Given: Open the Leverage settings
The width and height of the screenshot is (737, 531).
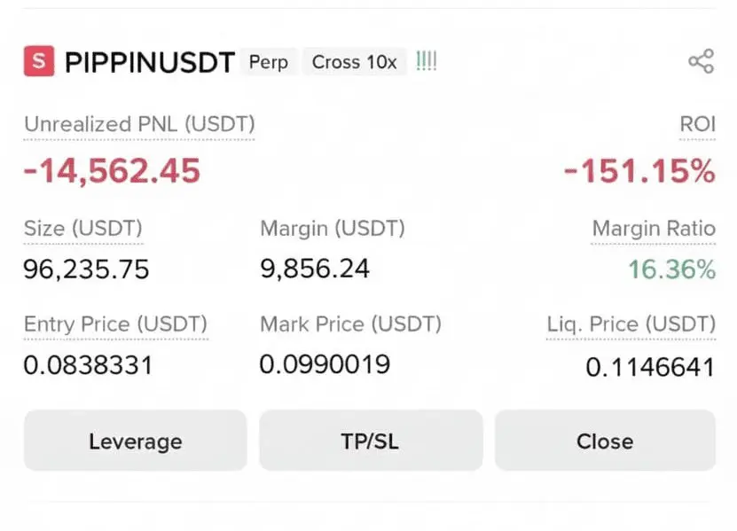Looking at the screenshot, I should tap(135, 441).
